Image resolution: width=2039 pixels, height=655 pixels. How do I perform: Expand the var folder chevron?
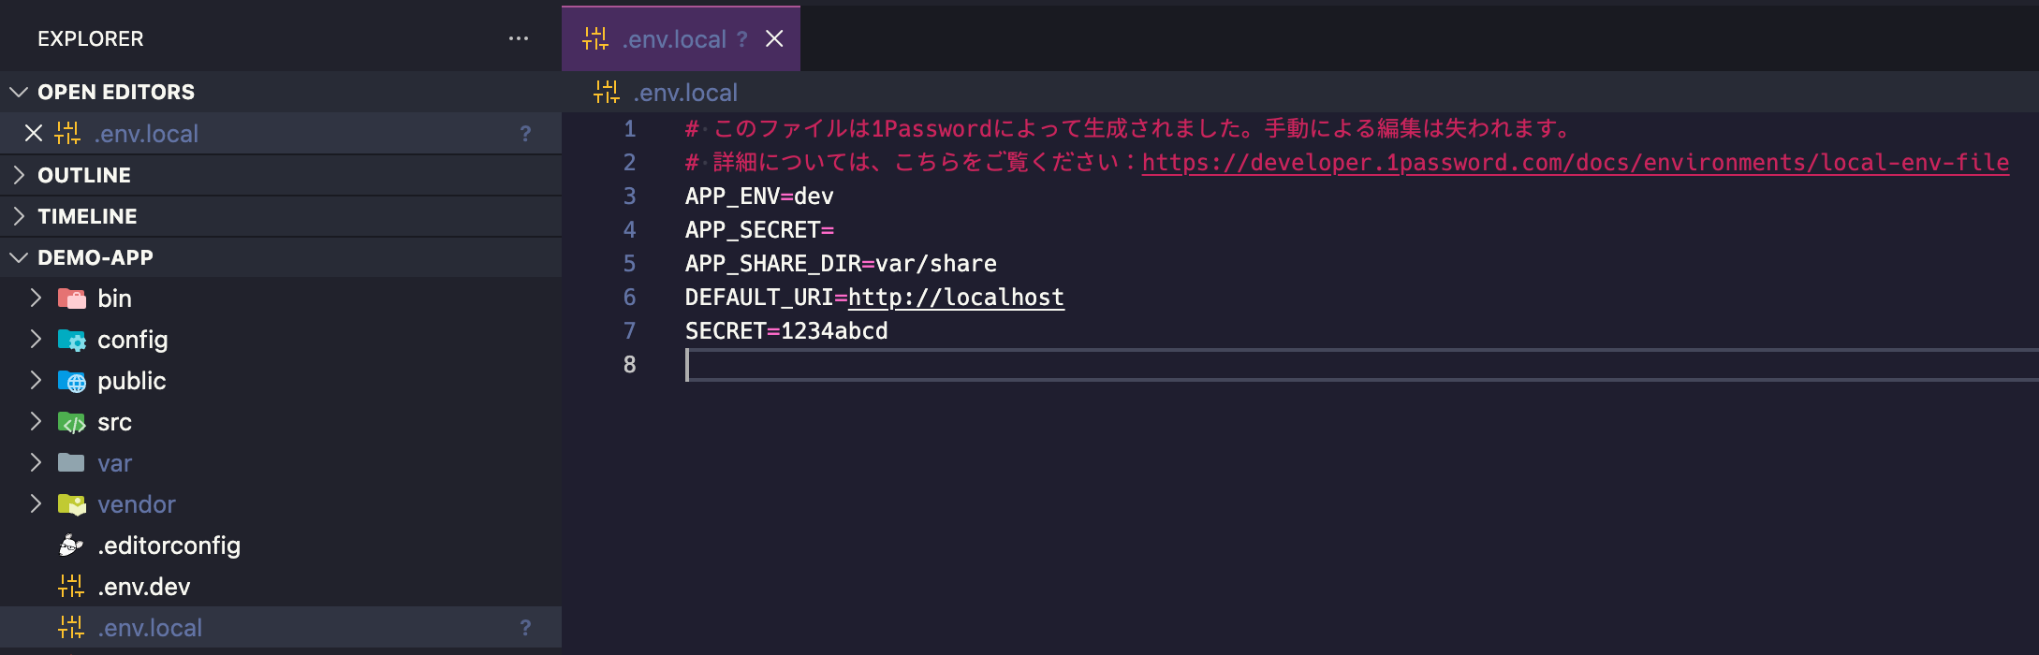click(x=36, y=463)
